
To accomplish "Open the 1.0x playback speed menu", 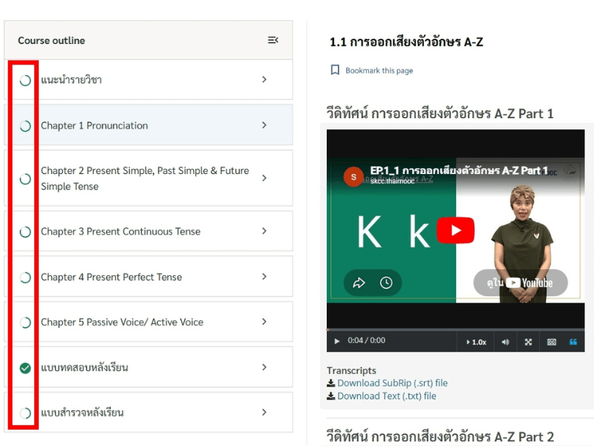I will 476,342.
